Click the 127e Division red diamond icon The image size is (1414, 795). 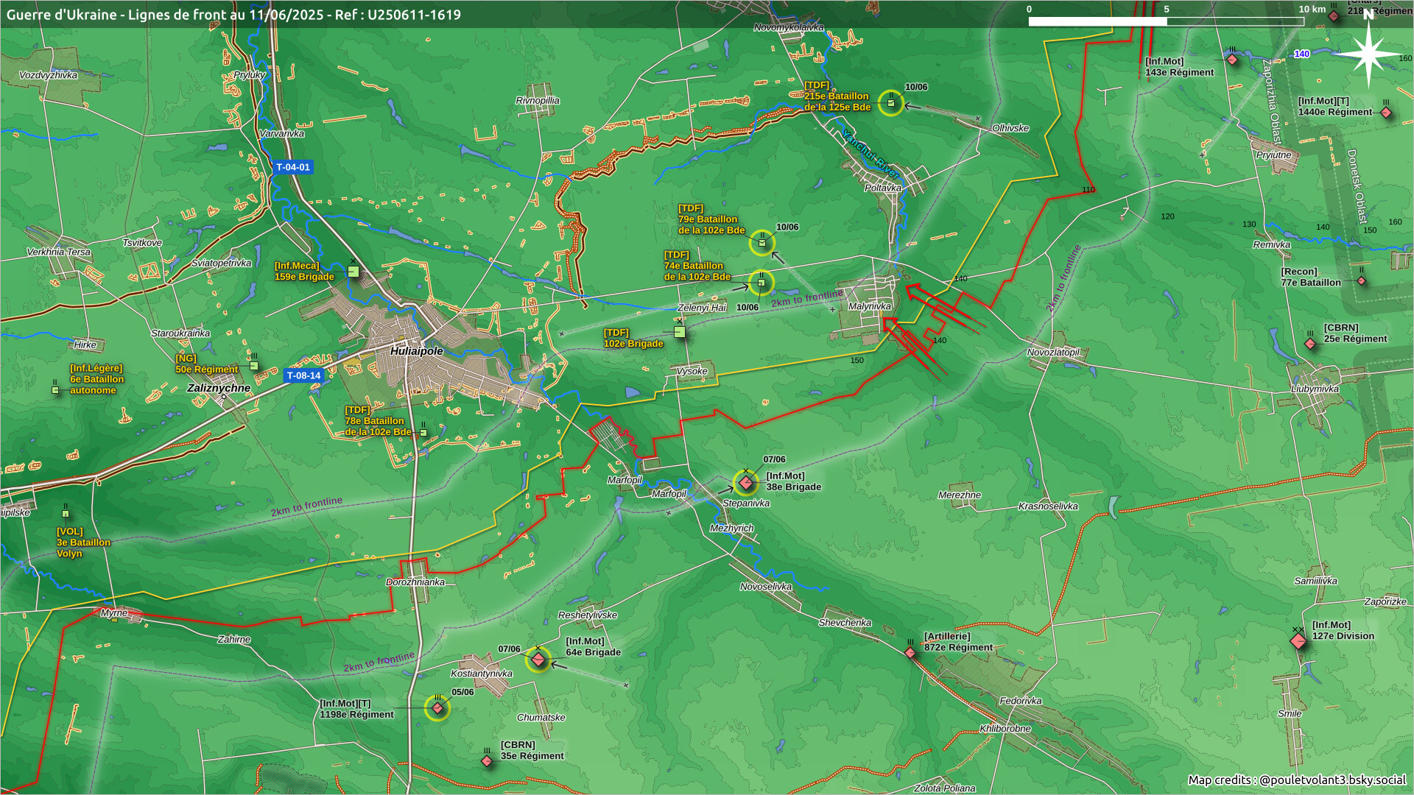pos(1298,641)
